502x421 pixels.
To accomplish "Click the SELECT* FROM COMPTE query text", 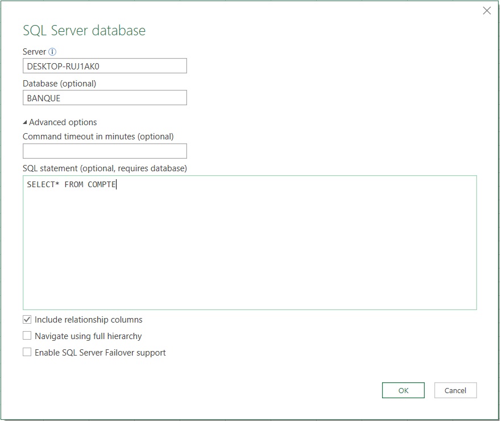I will (71, 185).
